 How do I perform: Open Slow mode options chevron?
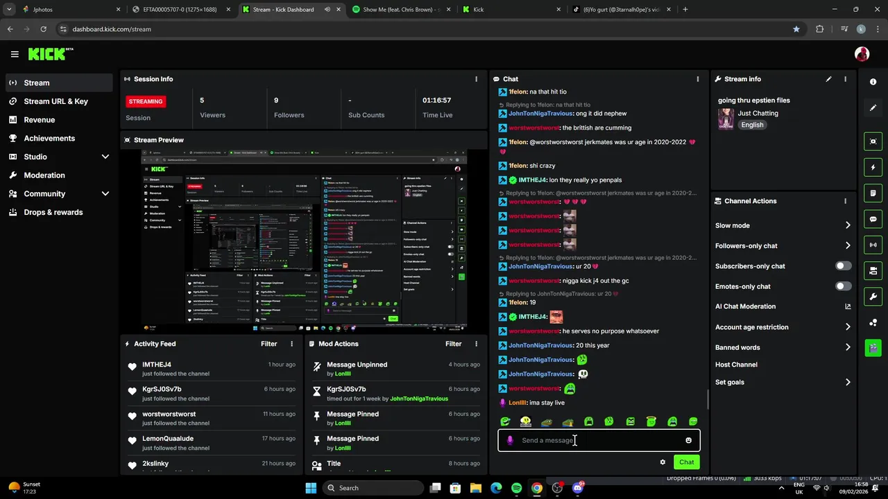pyautogui.click(x=848, y=225)
